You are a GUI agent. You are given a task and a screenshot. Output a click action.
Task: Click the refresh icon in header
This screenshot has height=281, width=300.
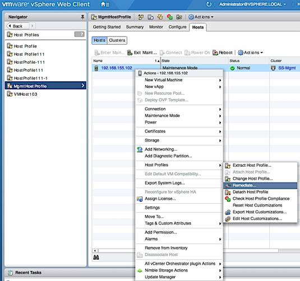click(x=209, y=4)
